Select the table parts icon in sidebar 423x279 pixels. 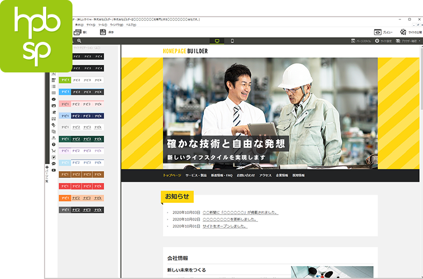(x=54, y=93)
